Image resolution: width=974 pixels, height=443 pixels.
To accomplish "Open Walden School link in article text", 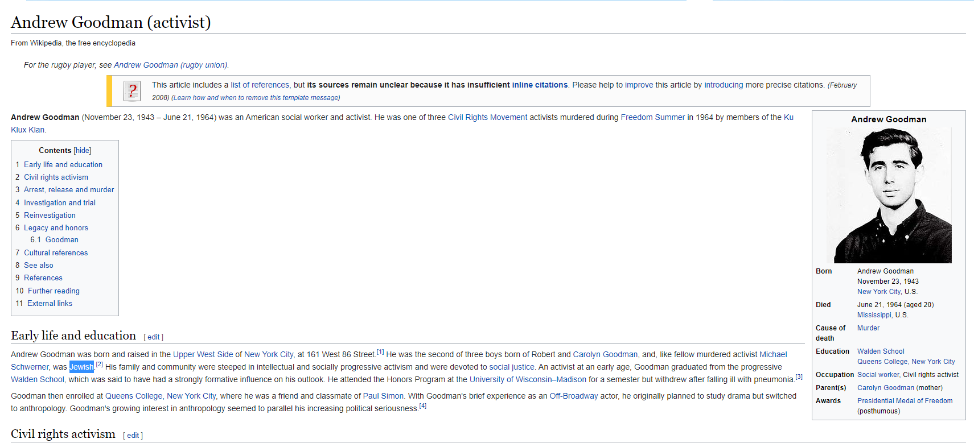I will (38, 379).
